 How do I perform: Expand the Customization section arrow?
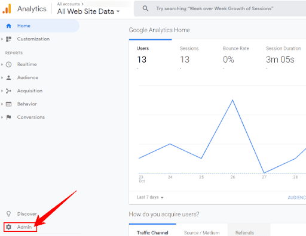pos(2,39)
